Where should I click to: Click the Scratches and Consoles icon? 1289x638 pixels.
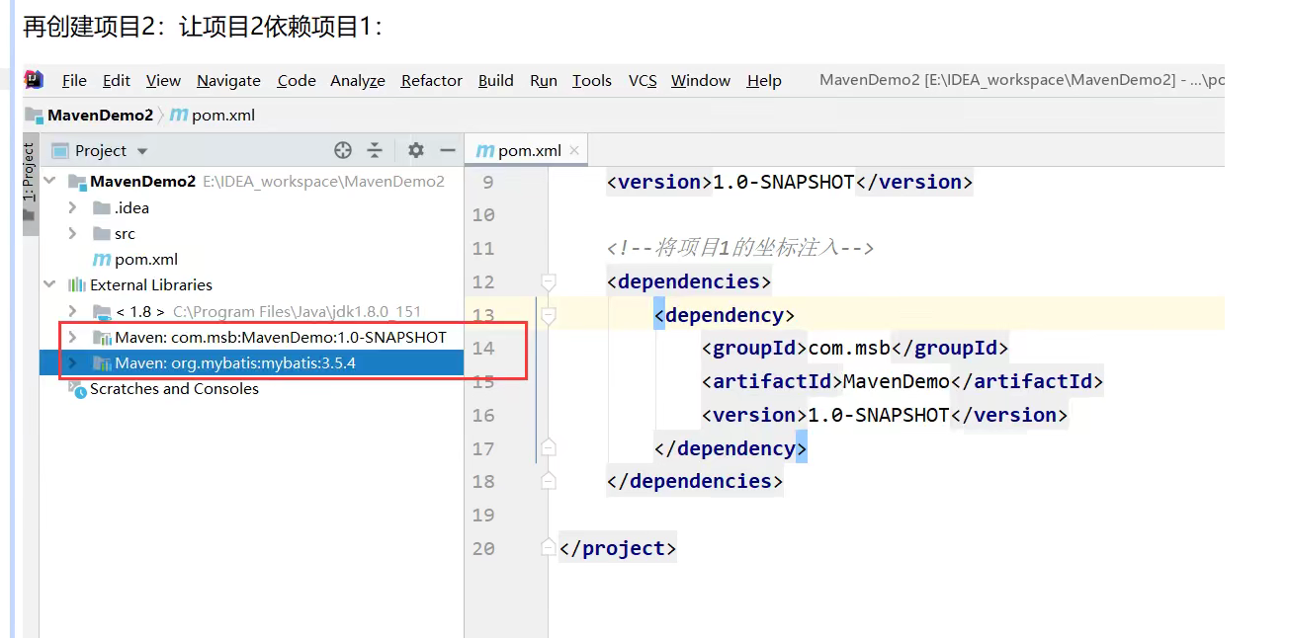tap(77, 389)
